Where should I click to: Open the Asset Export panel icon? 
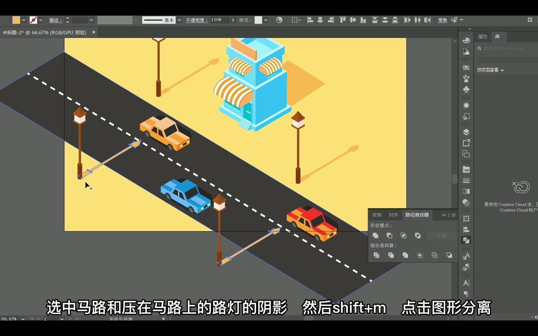tap(466, 143)
